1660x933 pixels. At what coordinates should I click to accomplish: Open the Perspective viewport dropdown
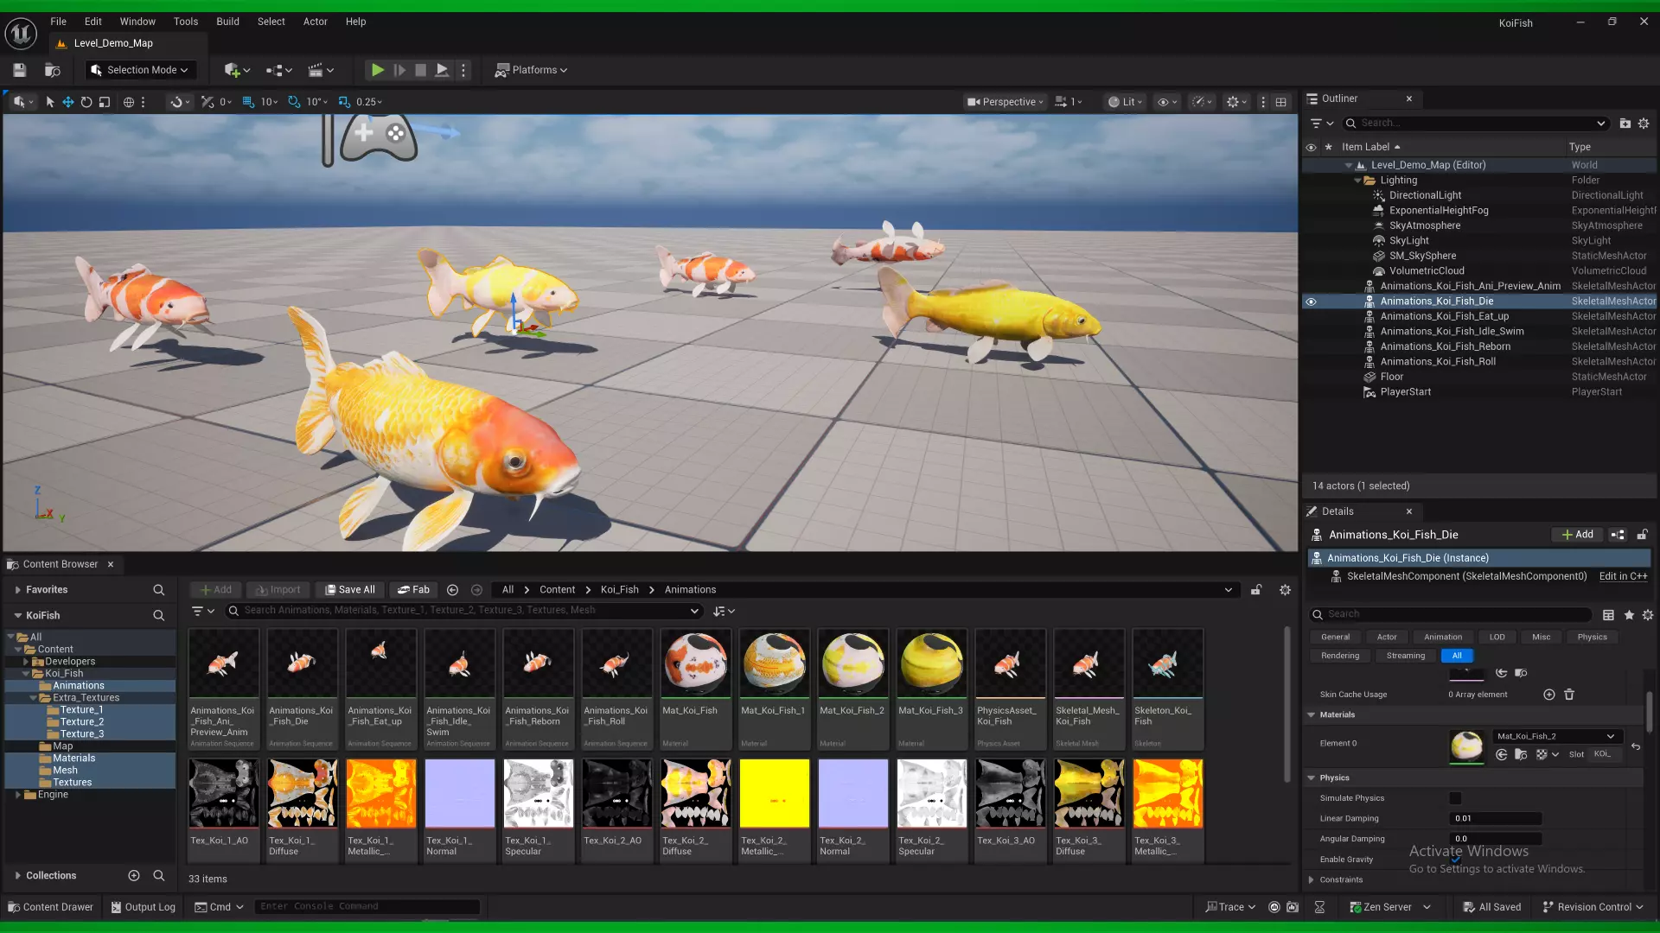point(1006,102)
